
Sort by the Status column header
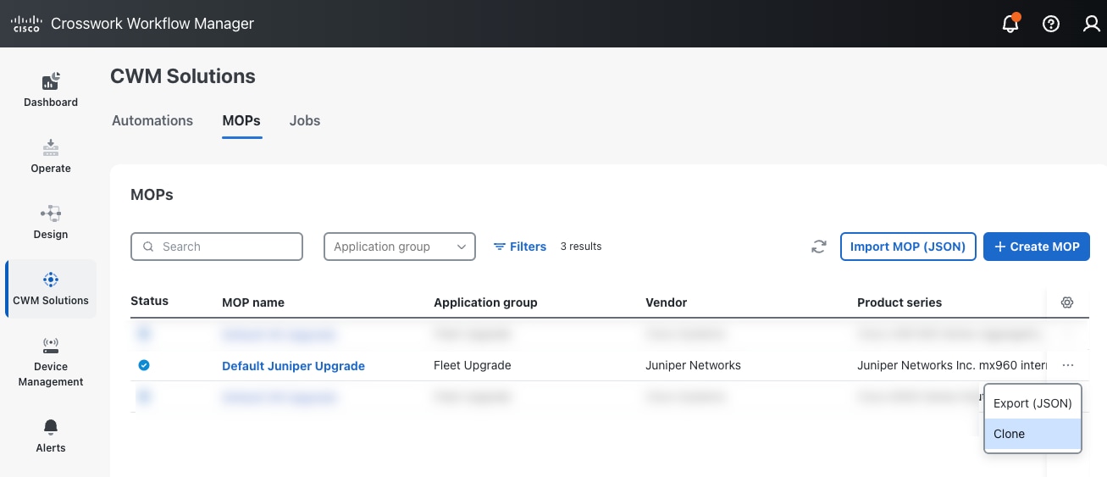click(x=149, y=301)
